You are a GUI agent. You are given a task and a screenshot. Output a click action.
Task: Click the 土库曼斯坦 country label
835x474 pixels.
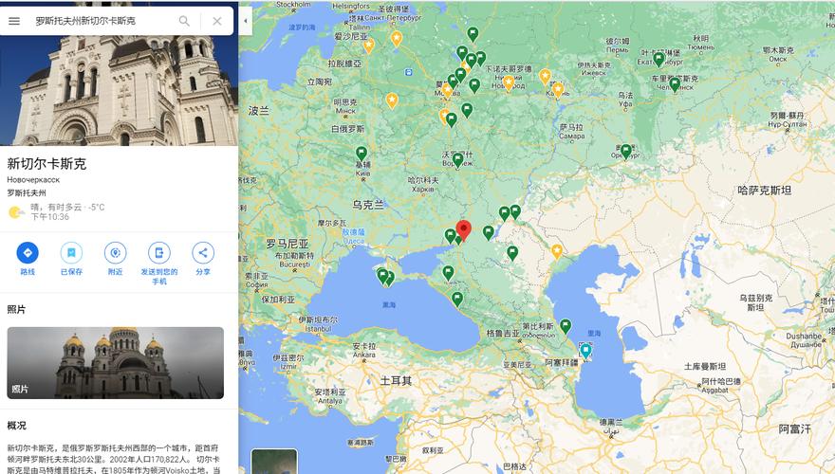coord(705,367)
